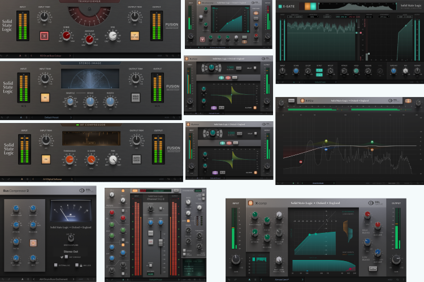Viewport: 424px width, 282px height.
Task: Enable Auto Gain in Fusion HF Compressor
Action: pyautogui.click(x=137, y=159)
